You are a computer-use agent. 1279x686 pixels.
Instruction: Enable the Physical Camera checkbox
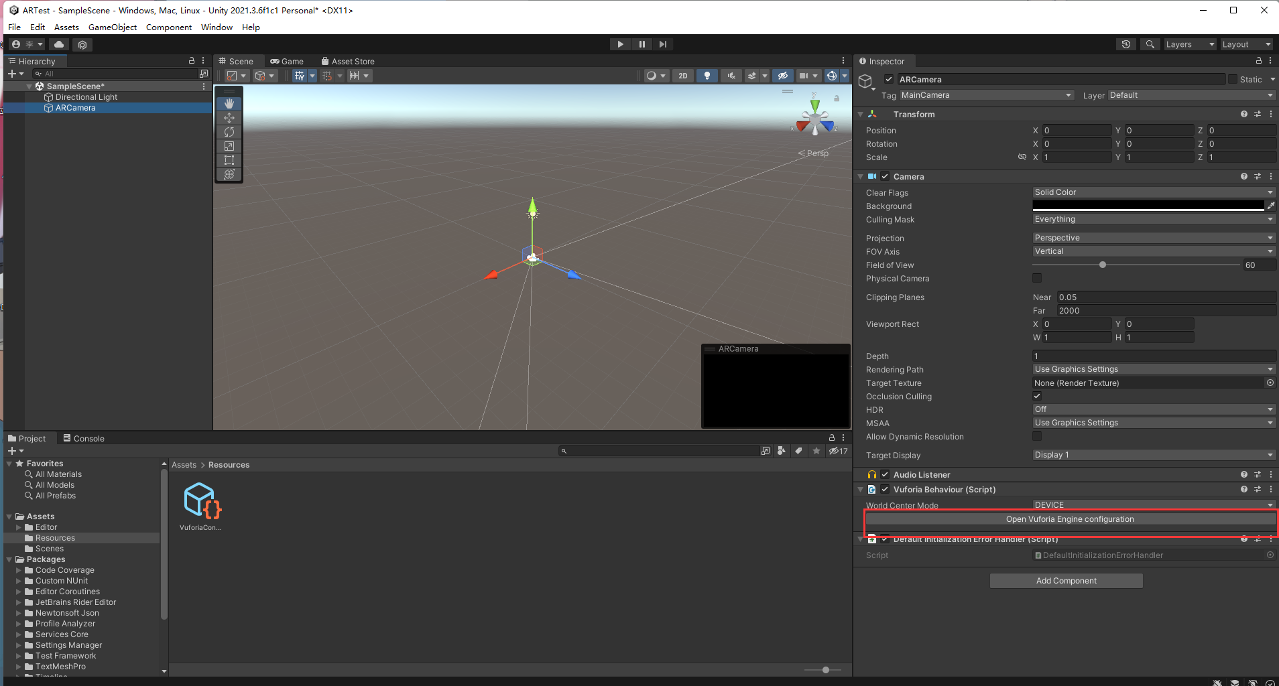coord(1037,278)
